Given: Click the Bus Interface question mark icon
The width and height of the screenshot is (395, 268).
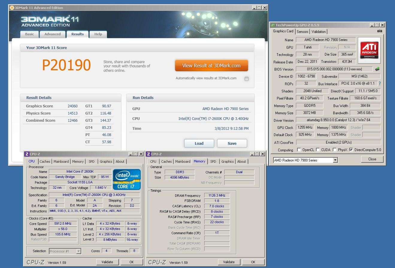Looking at the screenshot, I should click(380, 84).
